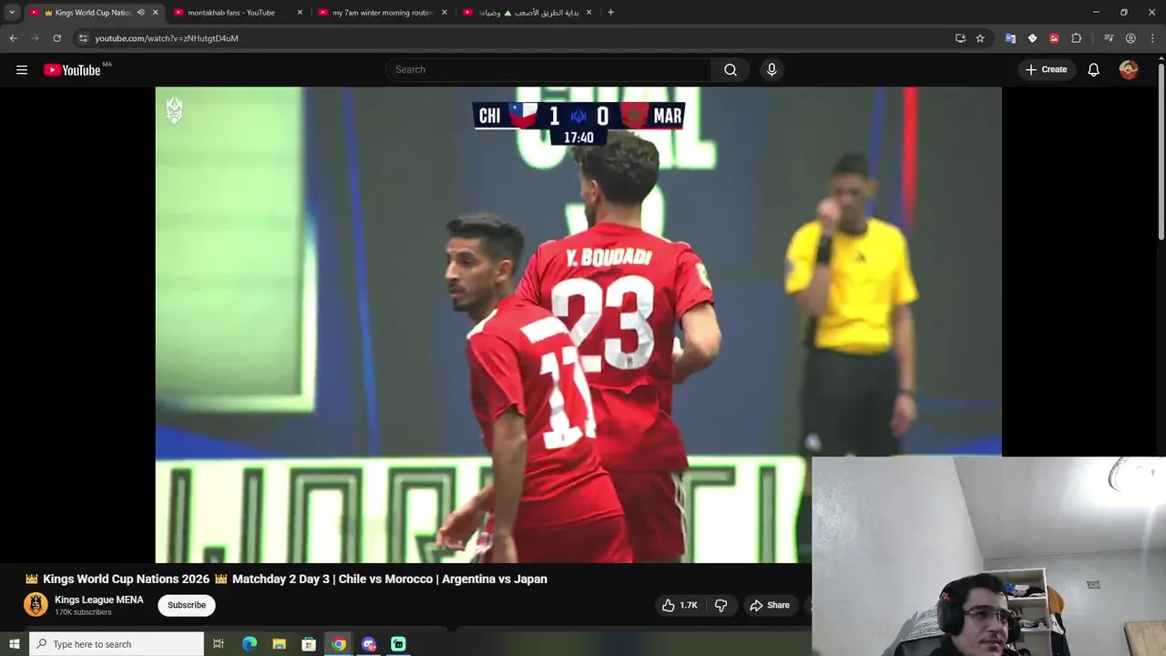
Task: Close the Arabic-titled tab
Action: [589, 13]
